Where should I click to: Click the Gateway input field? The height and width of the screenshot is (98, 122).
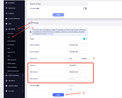tap(77, 65)
